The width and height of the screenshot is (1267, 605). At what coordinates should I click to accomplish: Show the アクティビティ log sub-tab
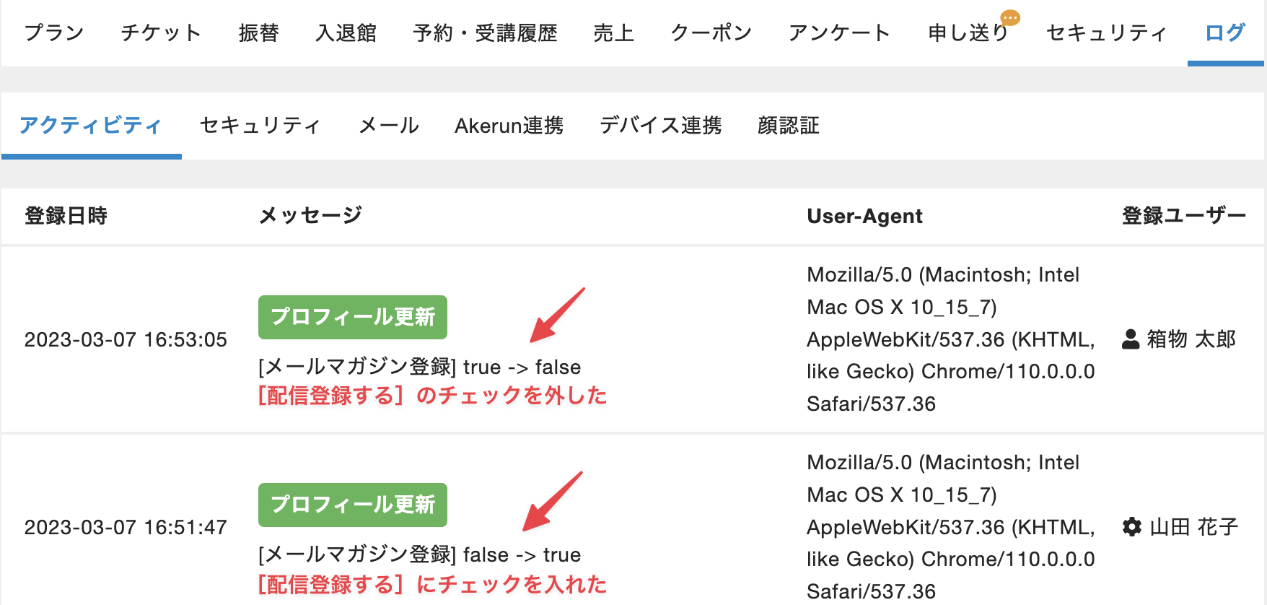pos(91,126)
